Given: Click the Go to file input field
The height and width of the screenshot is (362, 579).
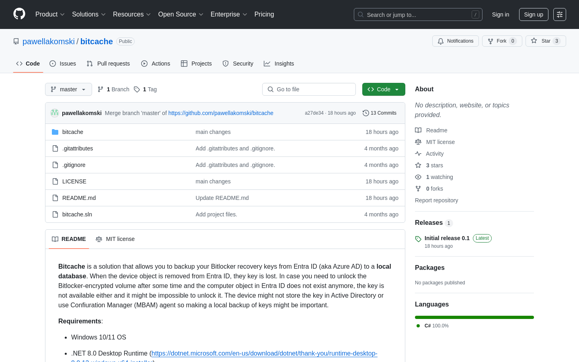Looking at the screenshot, I should 309,89.
